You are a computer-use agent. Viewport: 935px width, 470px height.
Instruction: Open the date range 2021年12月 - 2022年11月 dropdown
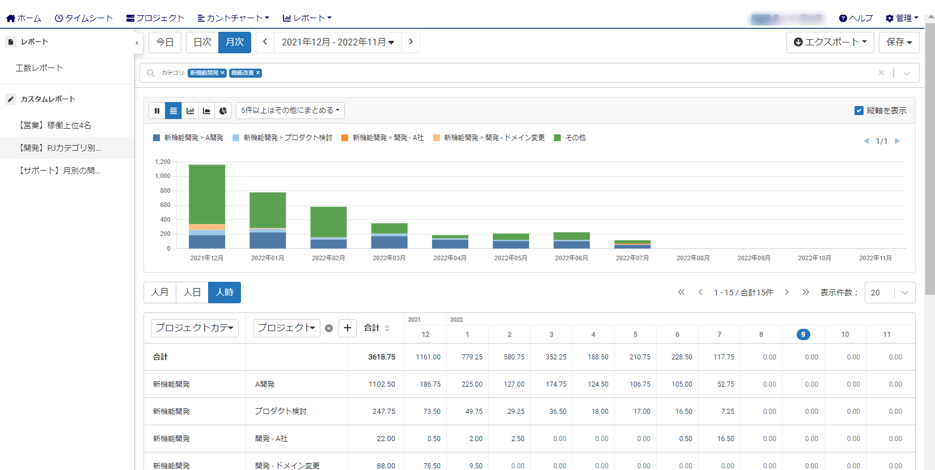pos(338,42)
